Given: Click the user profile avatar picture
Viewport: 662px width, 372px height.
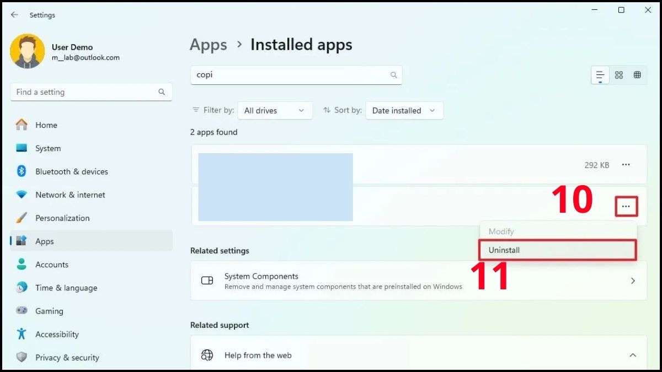Looking at the screenshot, I should click(x=27, y=51).
